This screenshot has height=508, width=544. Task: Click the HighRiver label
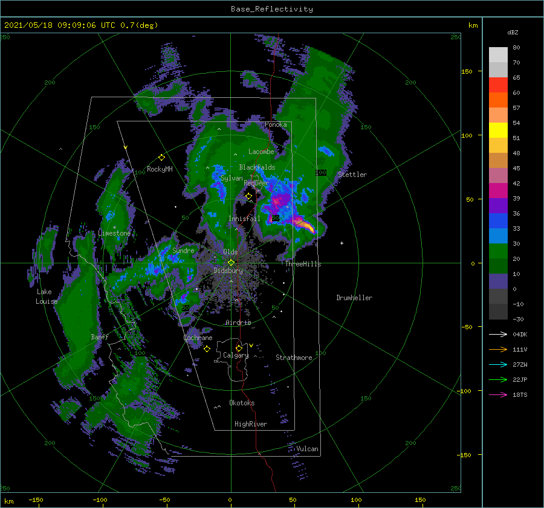coord(251,424)
